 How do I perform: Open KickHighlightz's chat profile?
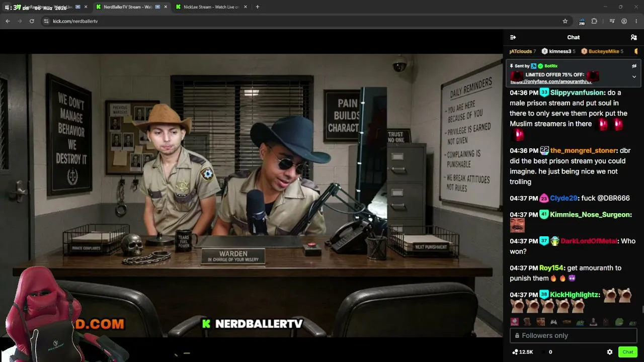(575, 295)
